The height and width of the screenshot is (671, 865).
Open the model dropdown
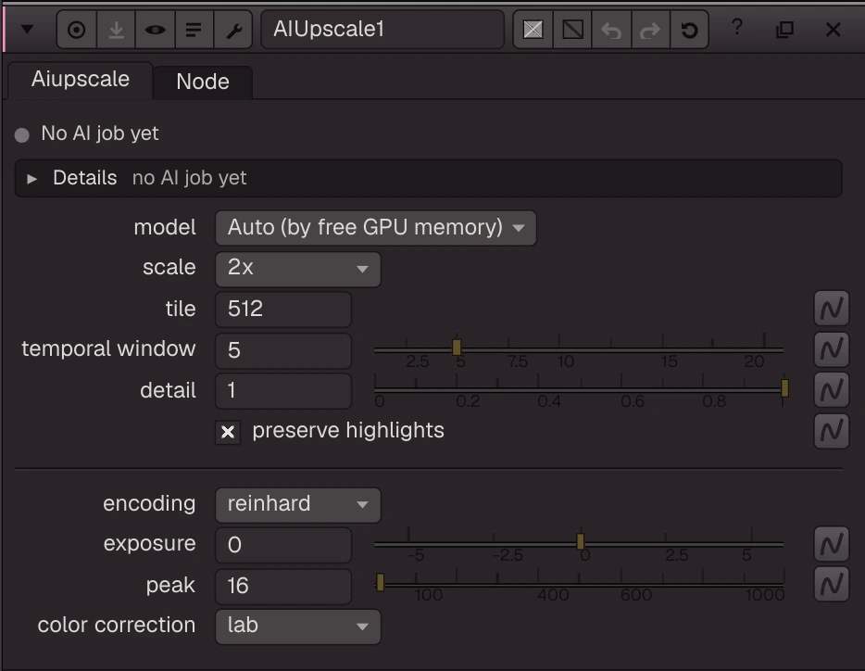click(x=375, y=228)
